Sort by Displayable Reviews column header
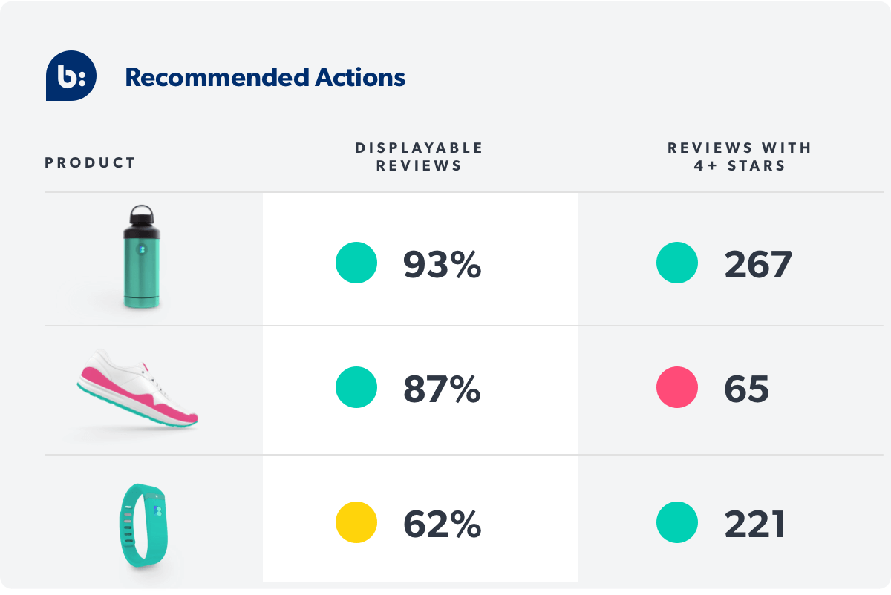Viewport: 891px width, 595px height. coord(419,157)
